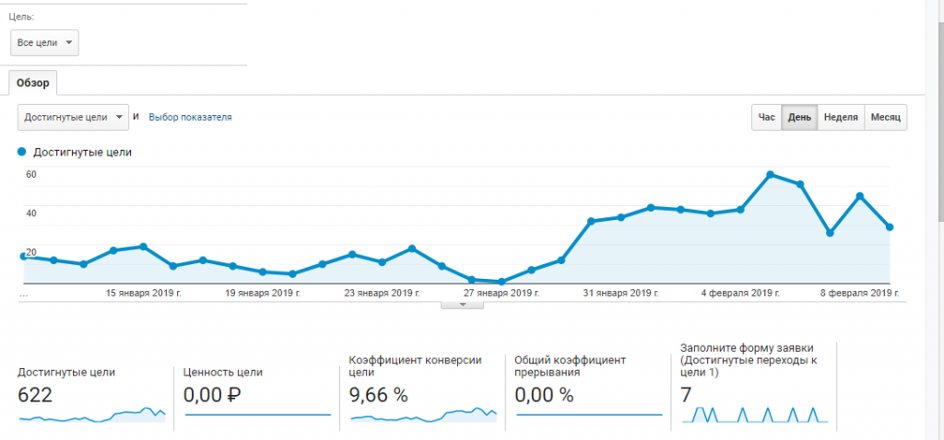
Task: Click the highest peak data point on chart
Action: coord(770,174)
